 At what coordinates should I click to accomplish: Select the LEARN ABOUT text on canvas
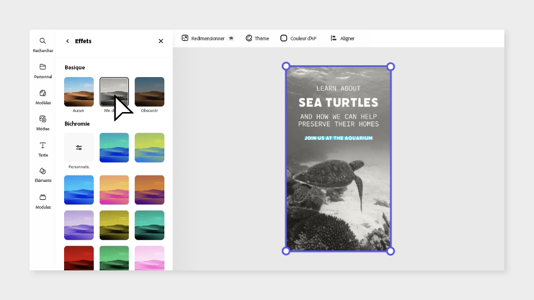click(x=338, y=88)
